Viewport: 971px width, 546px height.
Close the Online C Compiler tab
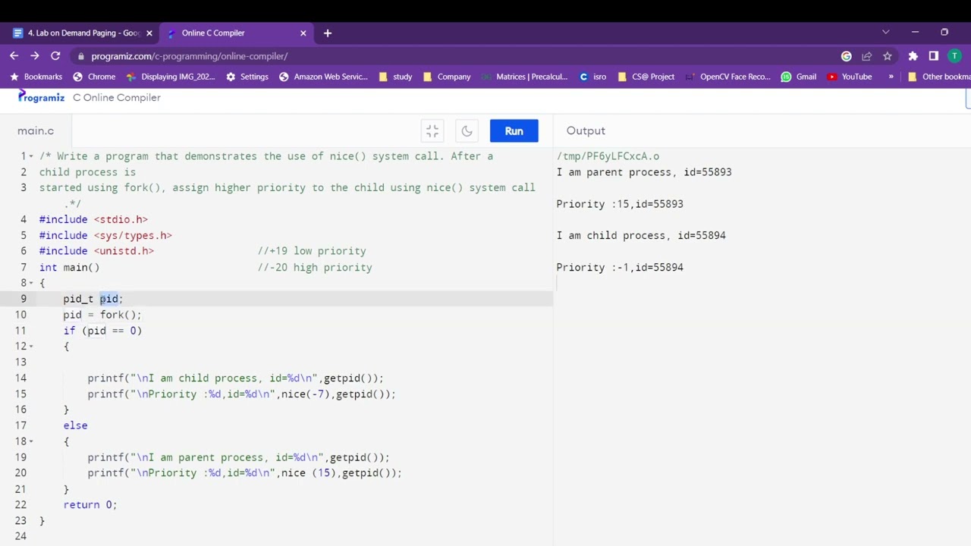303,33
